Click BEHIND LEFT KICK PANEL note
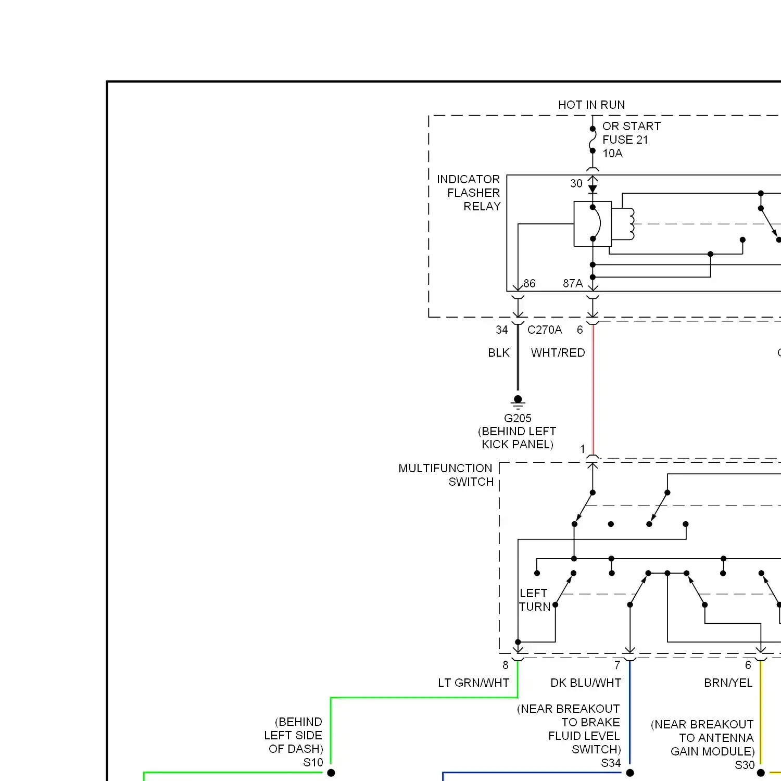 click(x=517, y=438)
